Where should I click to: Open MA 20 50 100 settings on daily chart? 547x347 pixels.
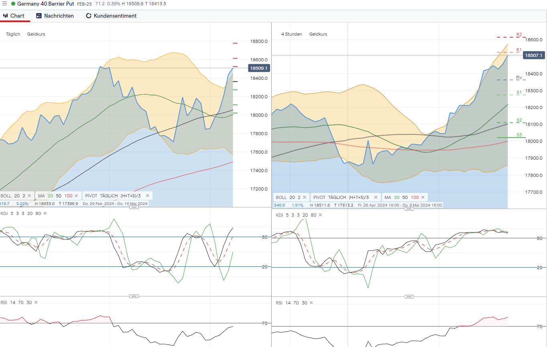[x=55, y=196]
